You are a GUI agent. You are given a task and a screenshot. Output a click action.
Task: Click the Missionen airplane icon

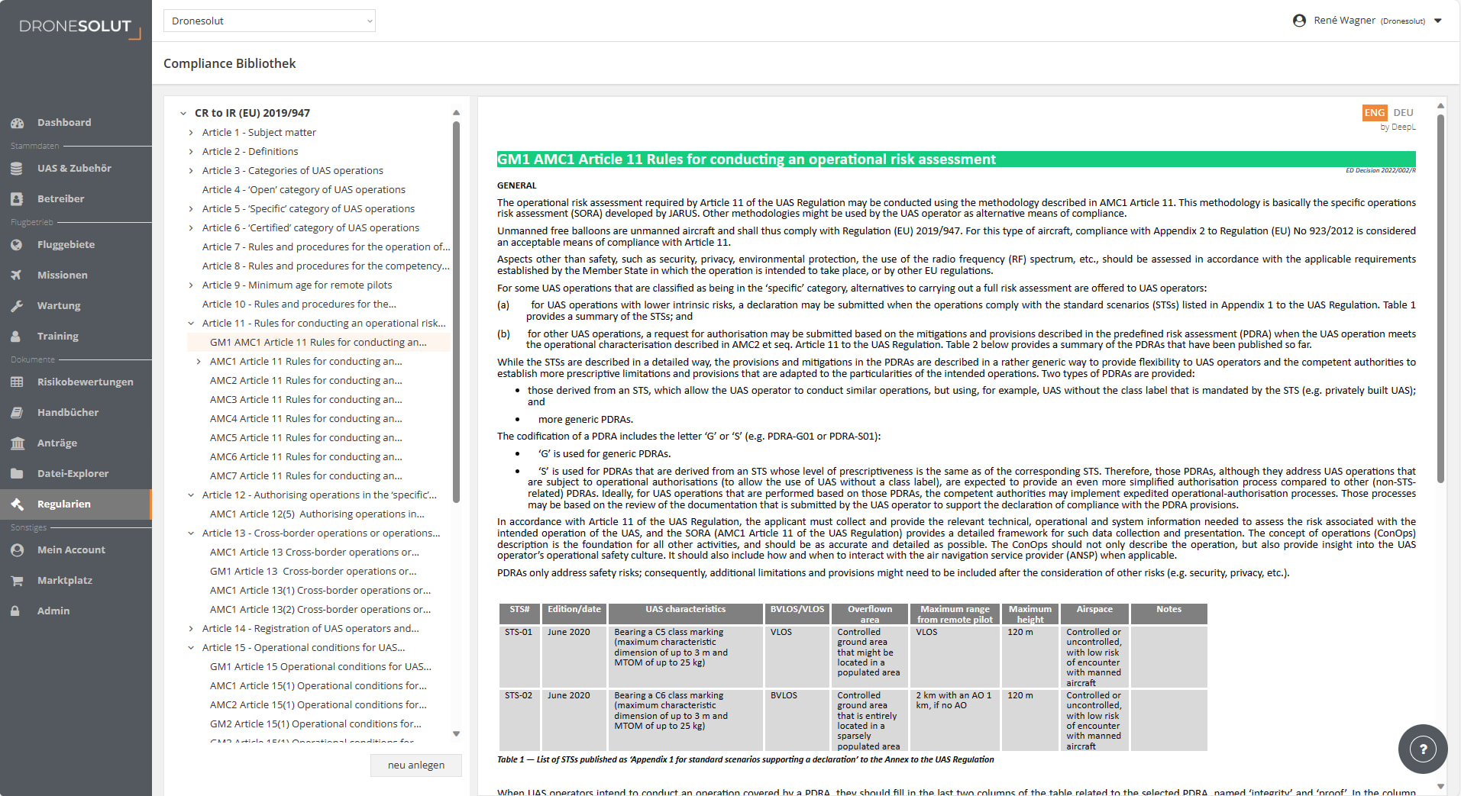click(17, 276)
